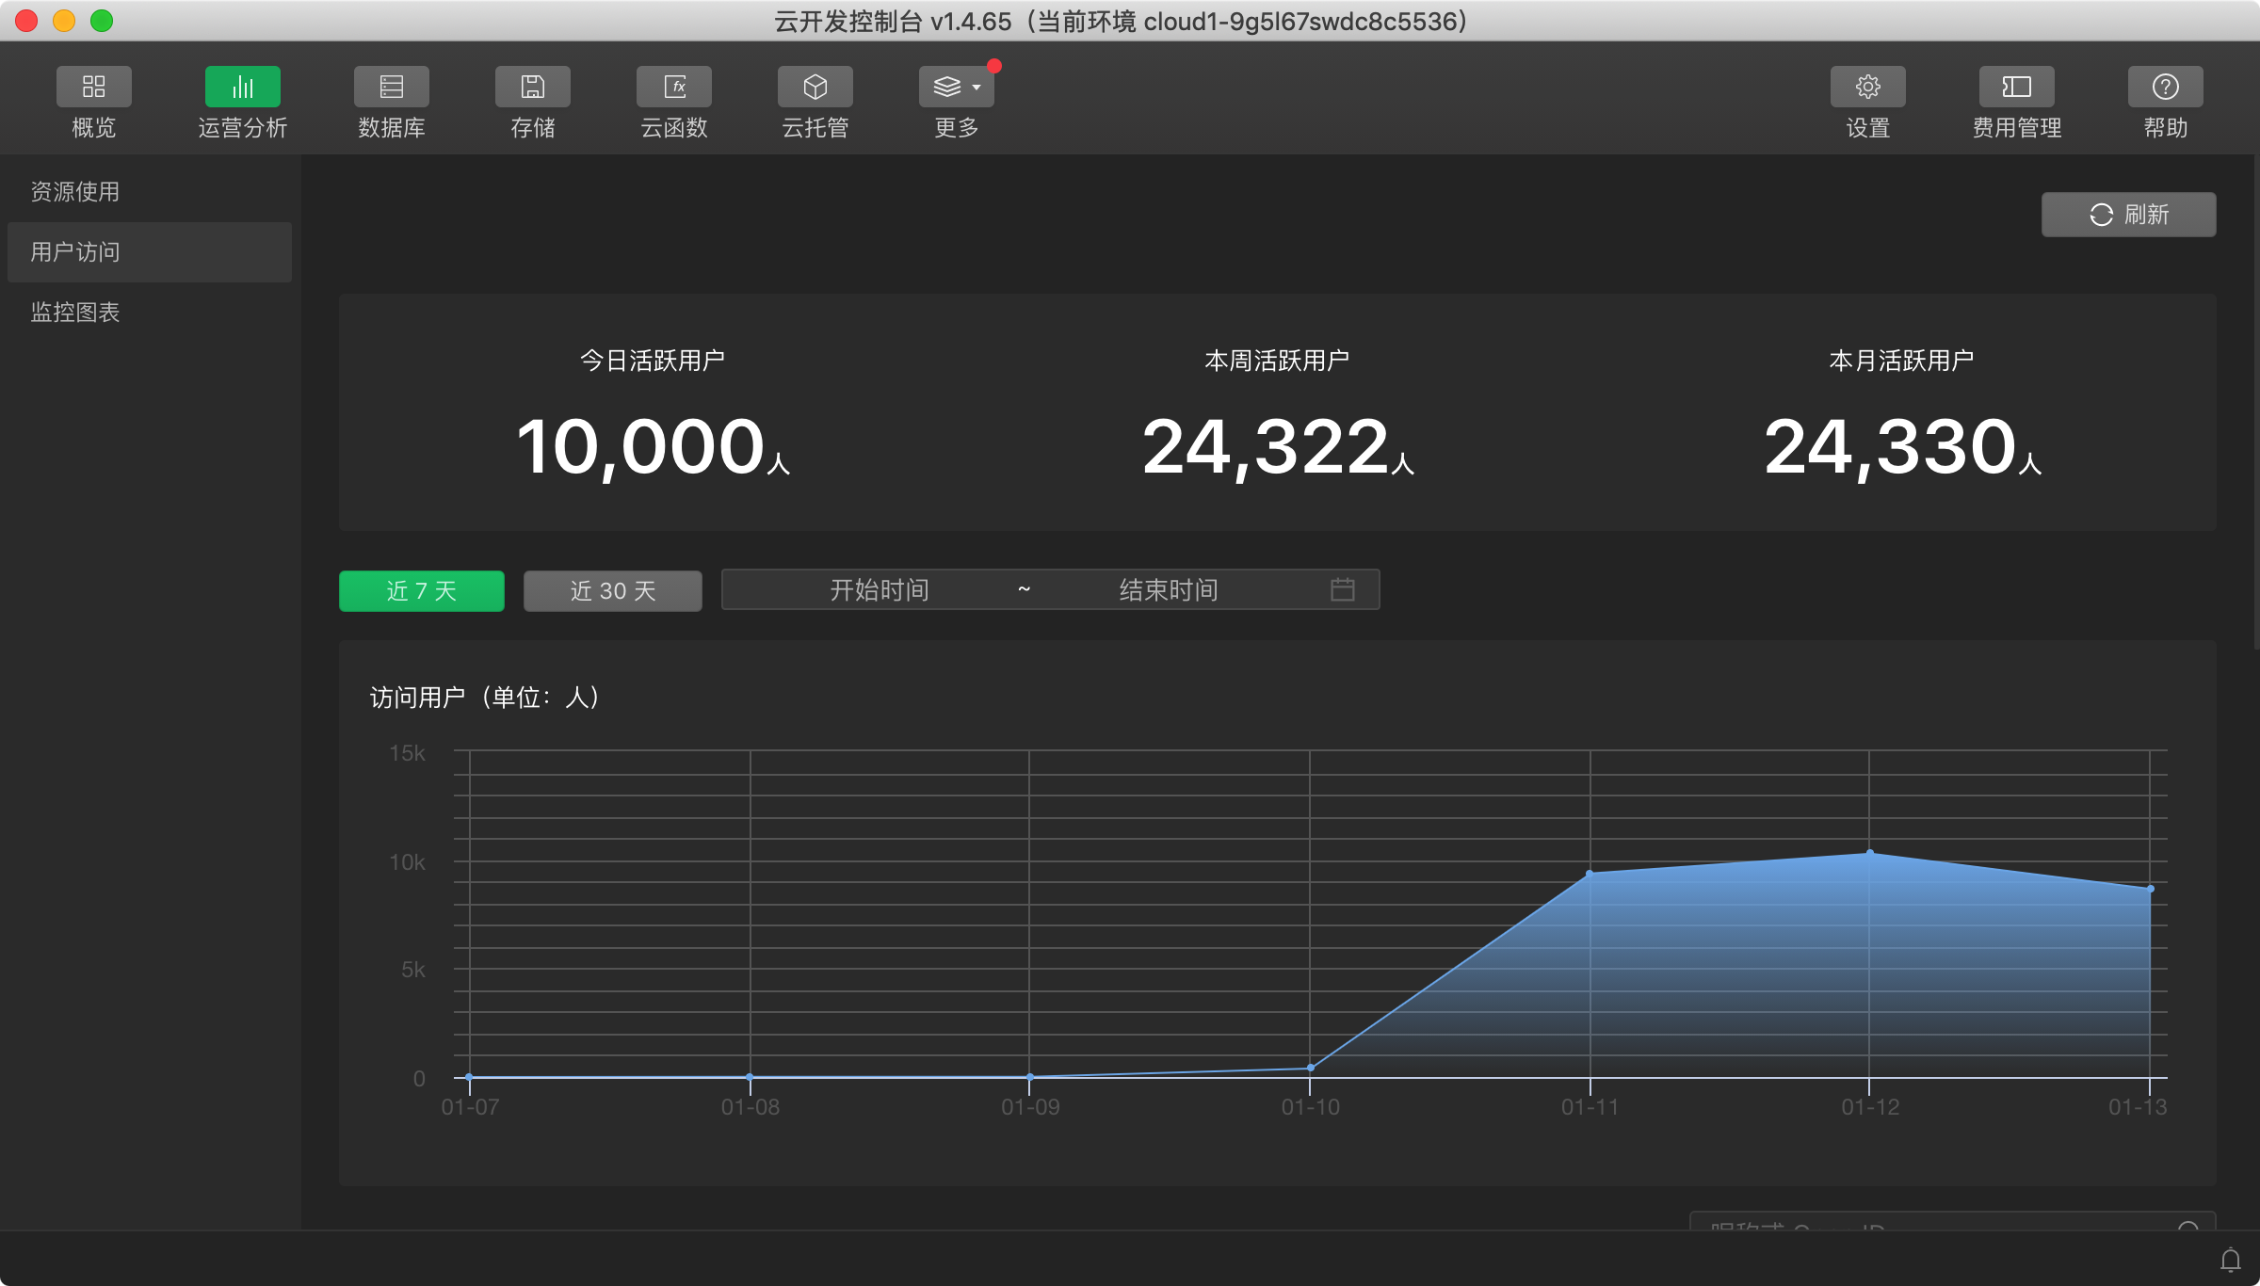The height and width of the screenshot is (1286, 2260).
Task: Open the date range calendar picker
Action: tap(1342, 589)
